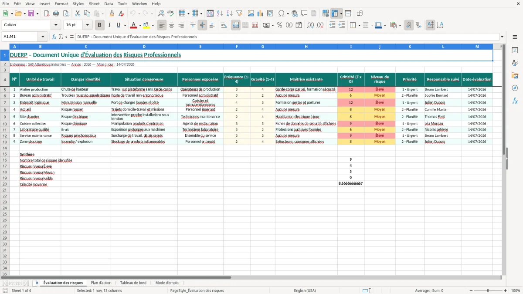This screenshot has height=294, width=523.
Task: Toggle Print Preview icon
Action: click(66, 14)
